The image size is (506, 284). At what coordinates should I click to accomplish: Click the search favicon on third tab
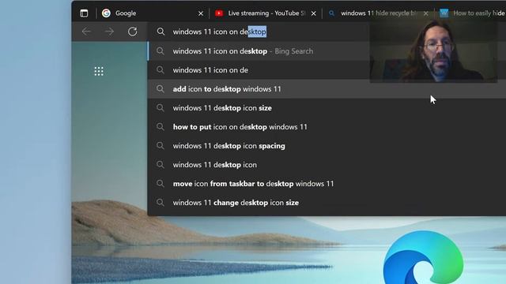[x=331, y=13]
